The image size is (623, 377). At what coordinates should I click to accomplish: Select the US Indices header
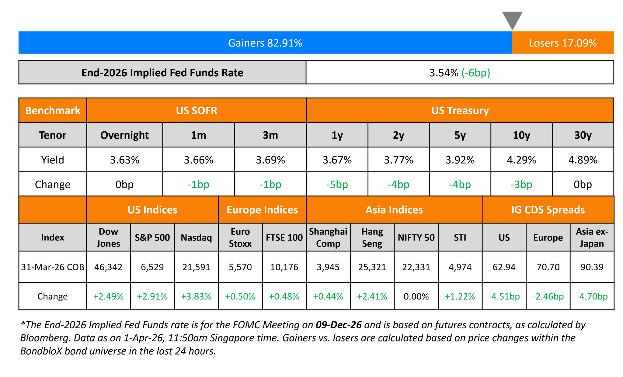tap(152, 210)
